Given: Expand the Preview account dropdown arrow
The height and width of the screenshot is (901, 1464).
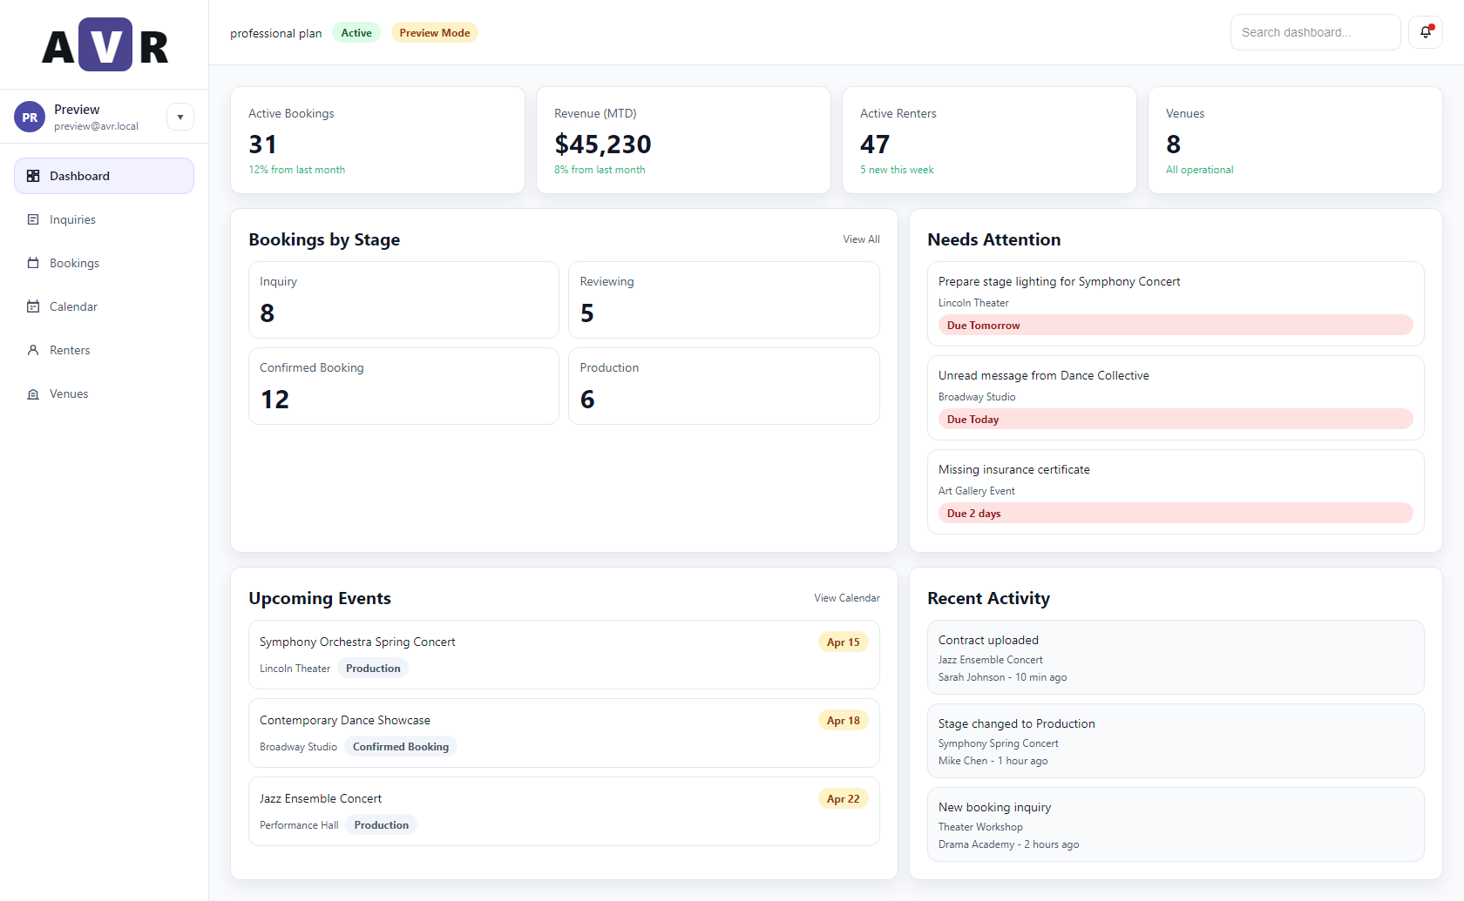Looking at the screenshot, I should (x=180, y=116).
